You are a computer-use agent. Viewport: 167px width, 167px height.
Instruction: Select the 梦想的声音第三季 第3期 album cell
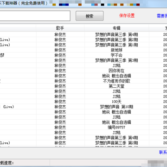[x=116, y=60]
